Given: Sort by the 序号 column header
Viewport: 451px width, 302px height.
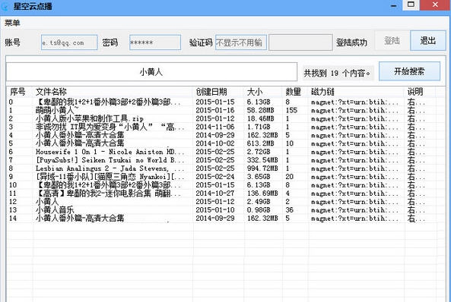Looking at the screenshot, I should click(x=17, y=92).
